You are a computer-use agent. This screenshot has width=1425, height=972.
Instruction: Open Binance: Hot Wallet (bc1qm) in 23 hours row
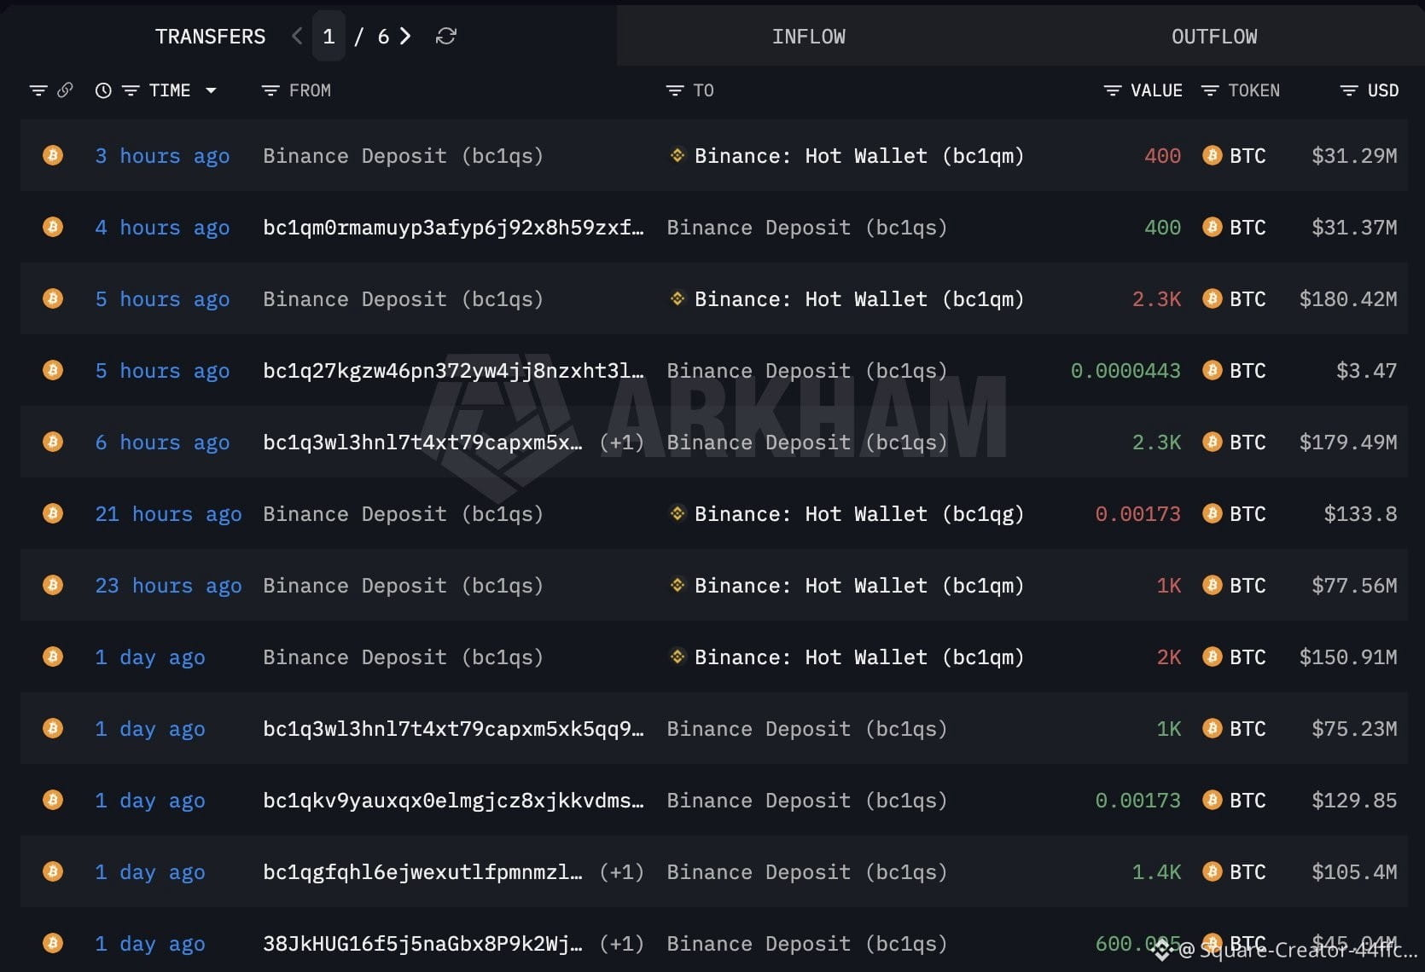[858, 586]
